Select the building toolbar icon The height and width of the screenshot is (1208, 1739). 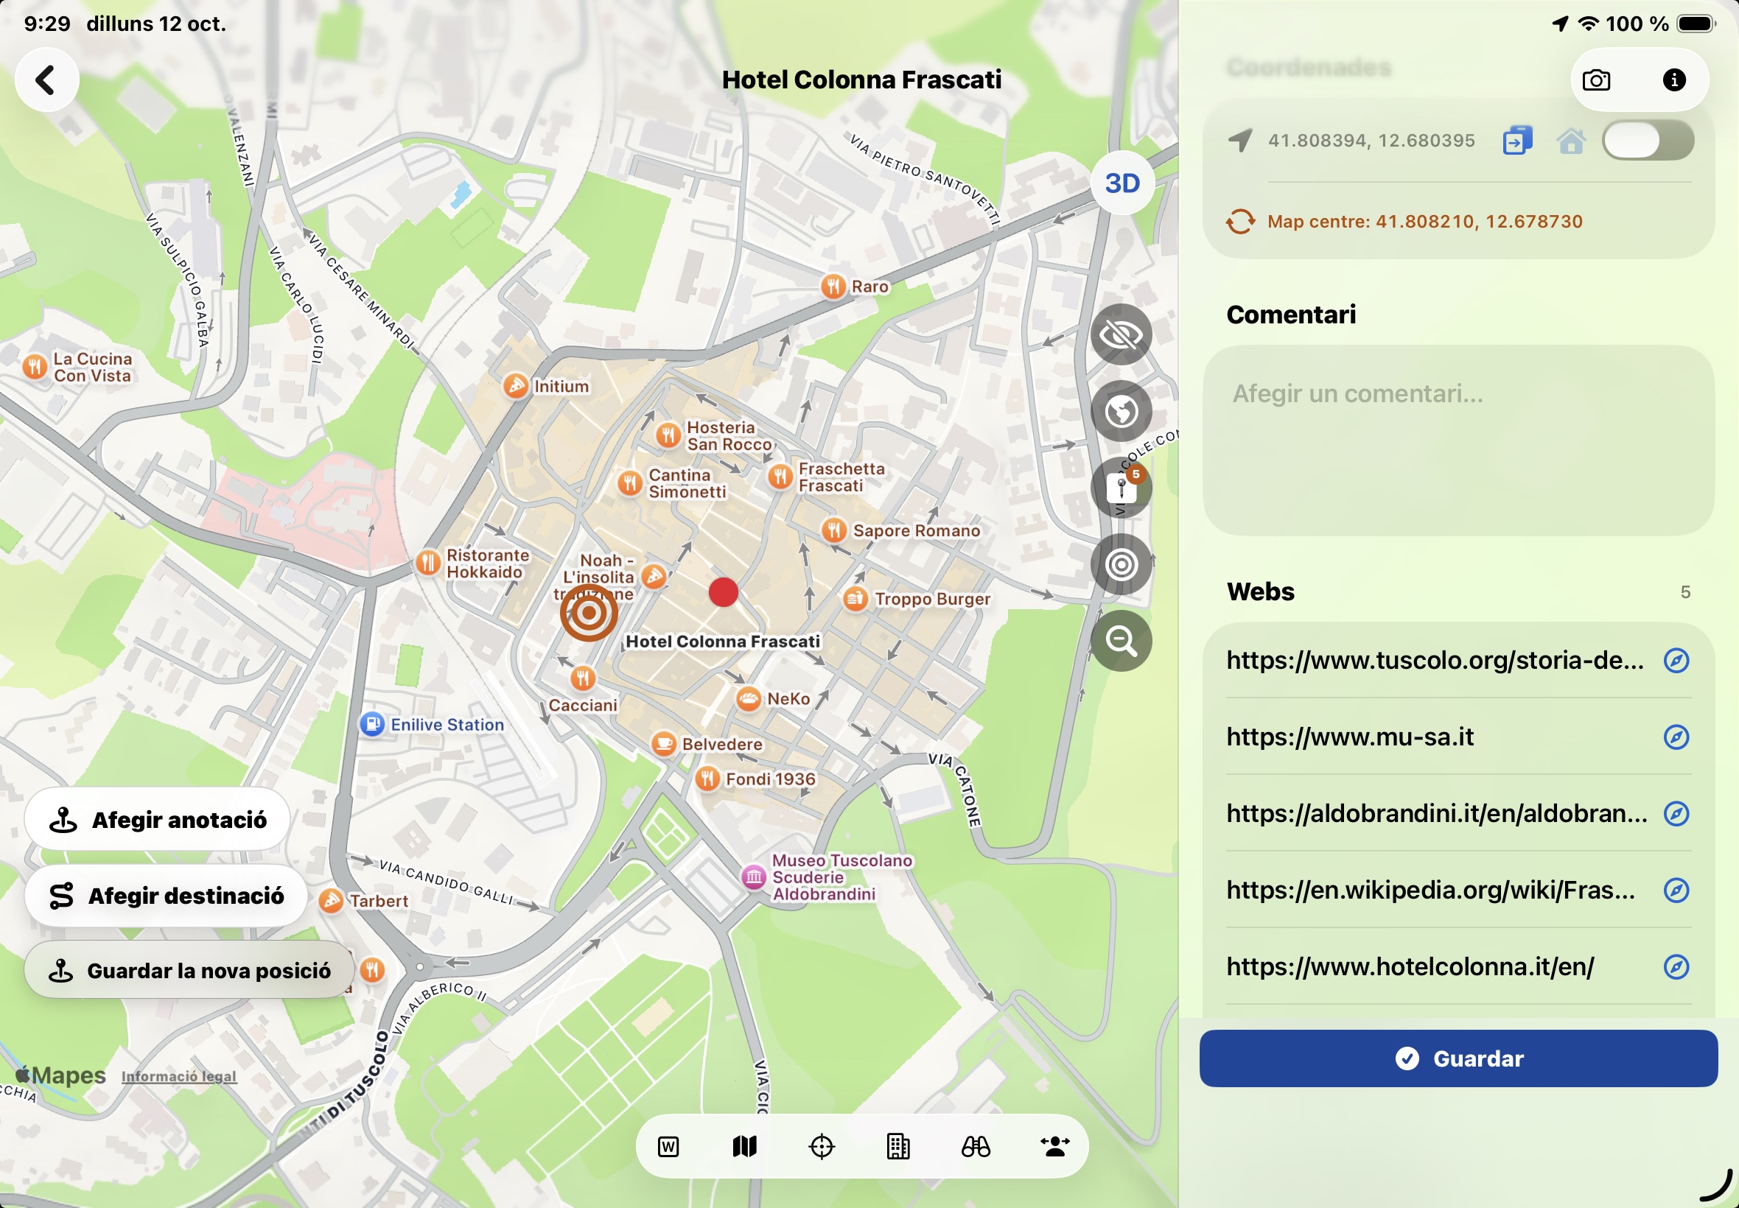pyautogui.click(x=898, y=1147)
